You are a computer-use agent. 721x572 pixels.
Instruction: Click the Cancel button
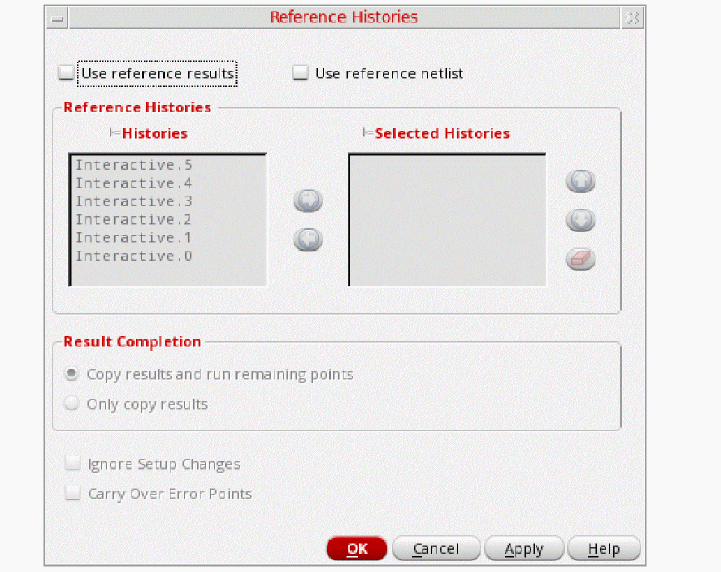click(436, 549)
